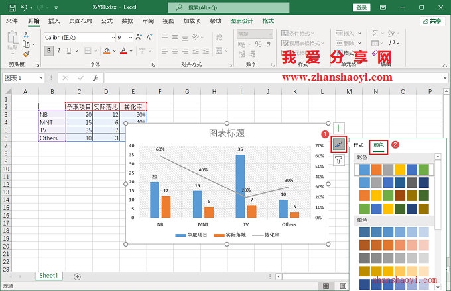Choose the blue monochrome palette row
The height and width of the screenshot is (291, 451).
point(394,232)
